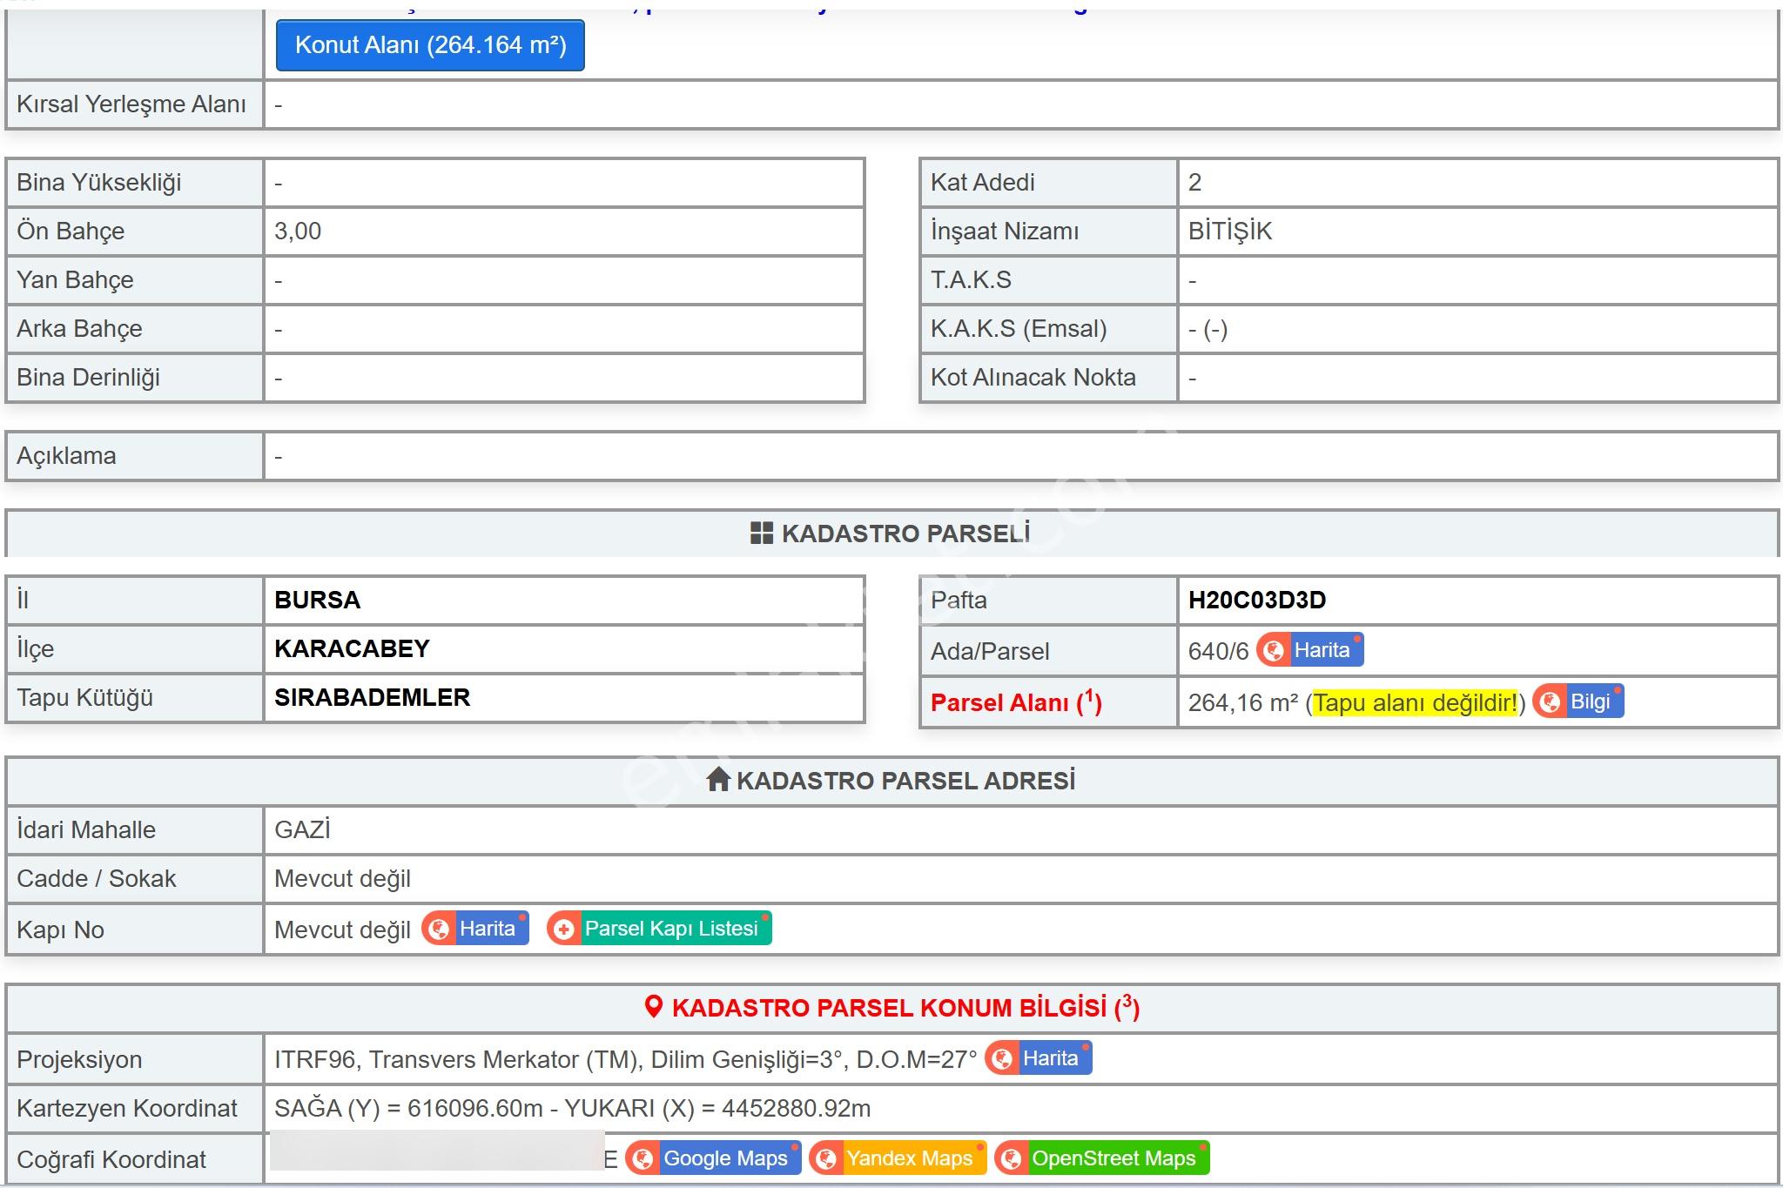
Task: Click the Parsel Alanı red label
Action: tap(1016, 702)
